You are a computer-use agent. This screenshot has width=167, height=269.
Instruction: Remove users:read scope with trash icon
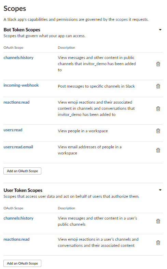[x=158, y=131]
